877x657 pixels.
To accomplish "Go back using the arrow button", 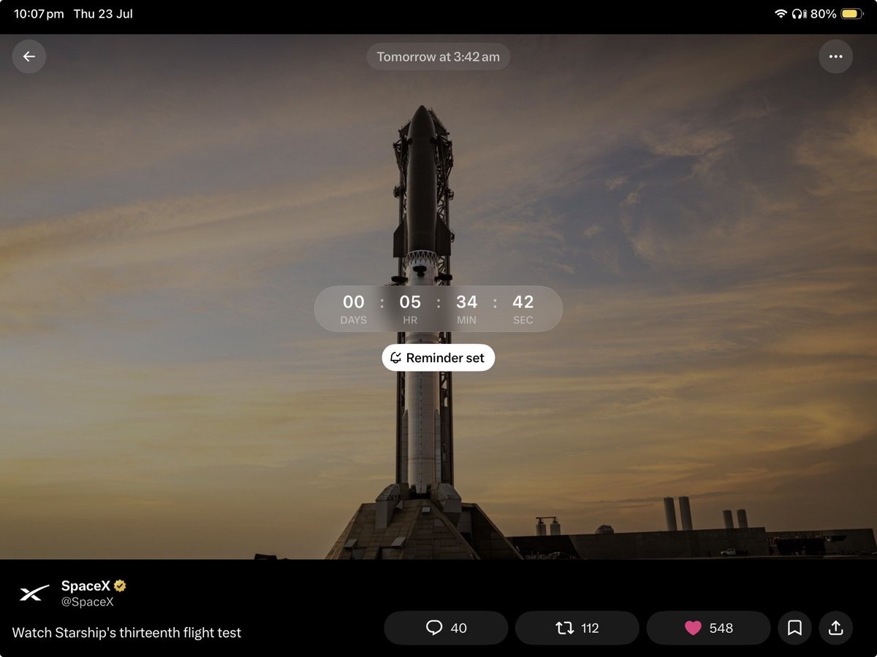I will point(29,56).
